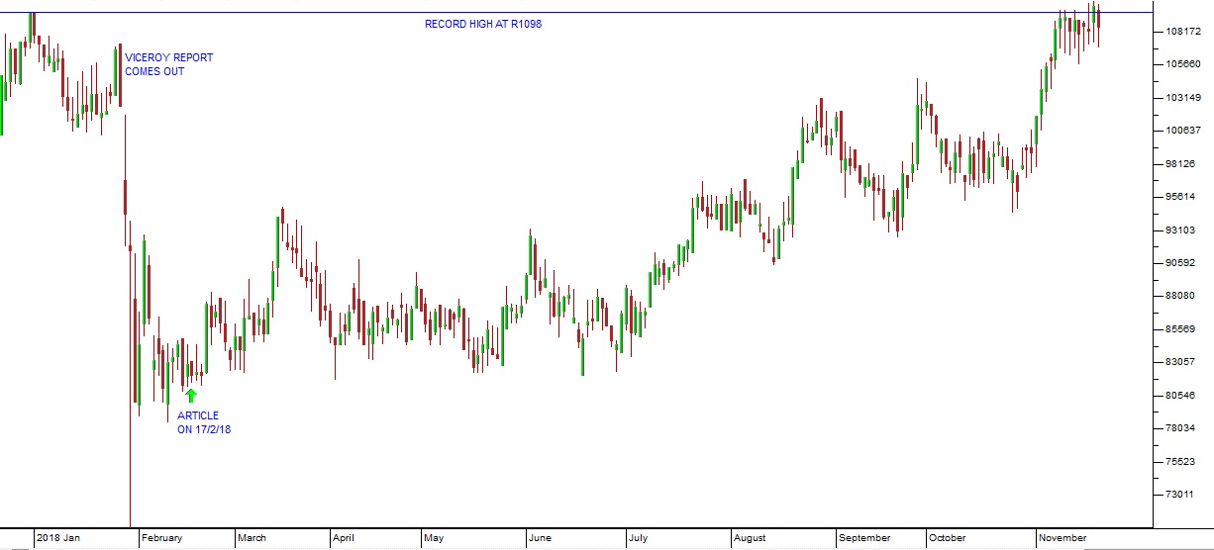This screenshot has width=1214, height=550.
Task: Click the May label on the time axis
Action: (x=434, y=538)
